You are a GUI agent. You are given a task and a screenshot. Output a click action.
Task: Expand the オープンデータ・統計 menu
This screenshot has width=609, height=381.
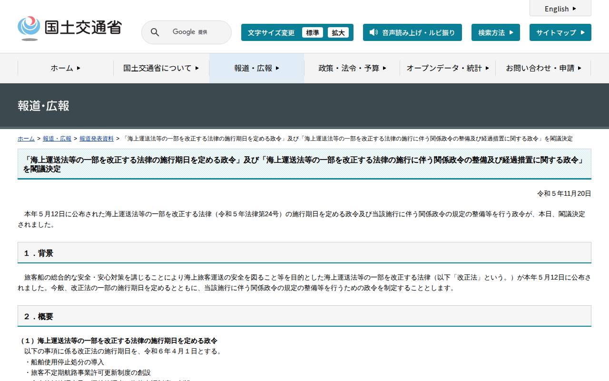click(447, 68)
